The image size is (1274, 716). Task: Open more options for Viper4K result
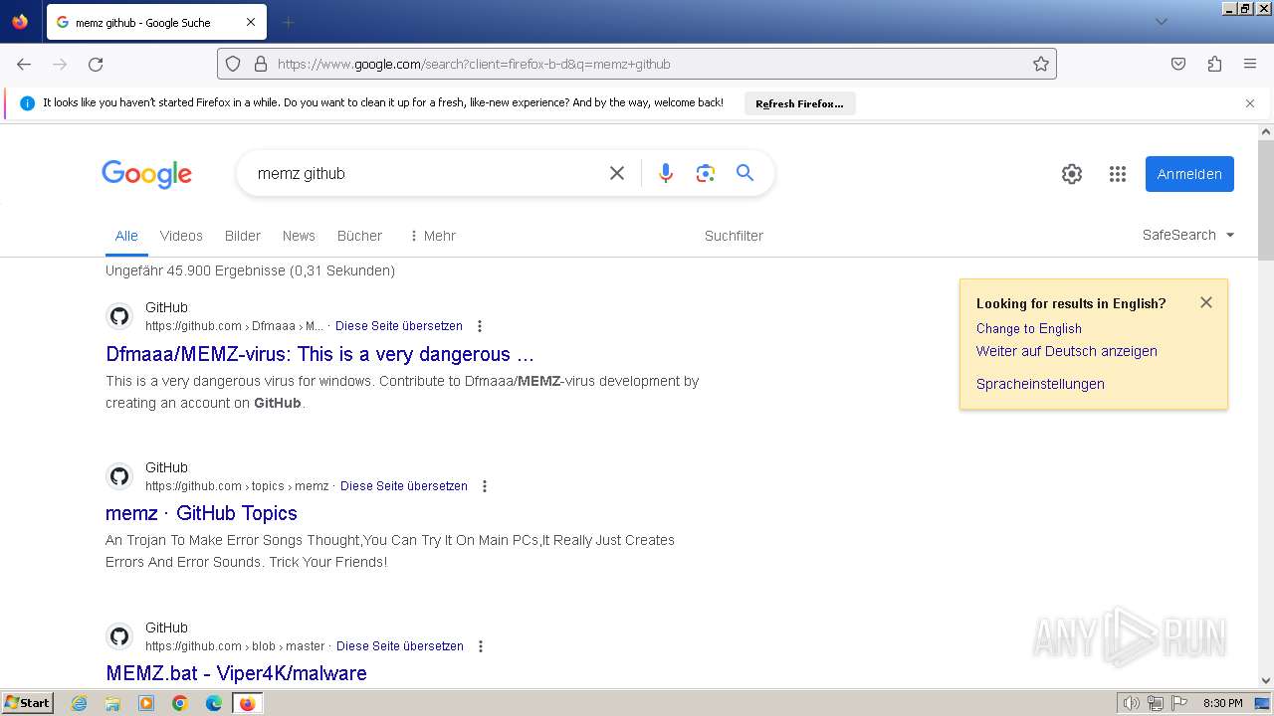click(x=481, y=646)
